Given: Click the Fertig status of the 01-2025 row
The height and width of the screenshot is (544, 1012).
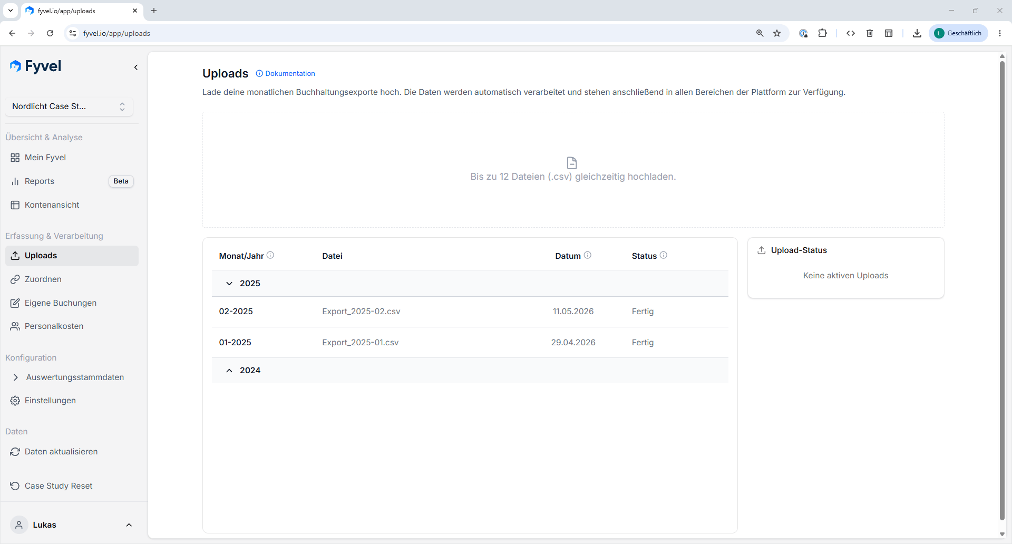Looking at the screenshot, I should [x=643, y=343].
